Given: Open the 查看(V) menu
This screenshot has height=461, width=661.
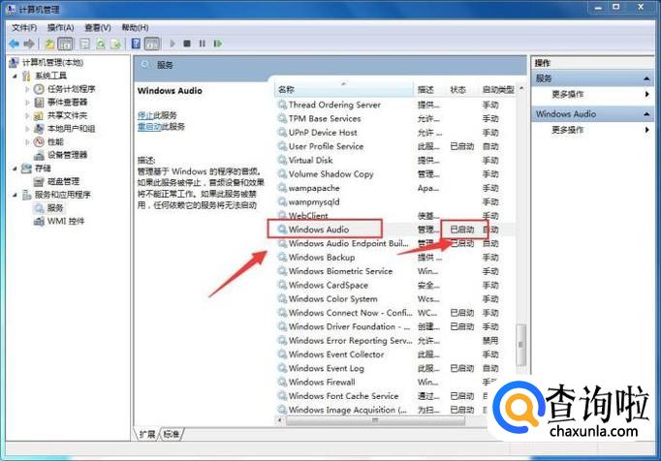Looking at the screenshot, I should (x=98, y=28).
